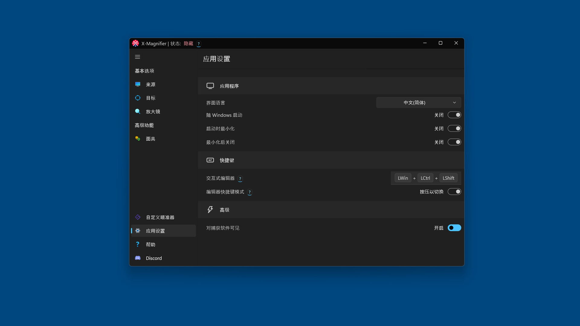Click the 来源 monitor icon
The height and width of the screenshot is (326, 580).
(138, 84)
